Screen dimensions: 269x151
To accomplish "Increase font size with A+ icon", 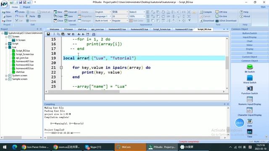I will (x=79, y=34).
